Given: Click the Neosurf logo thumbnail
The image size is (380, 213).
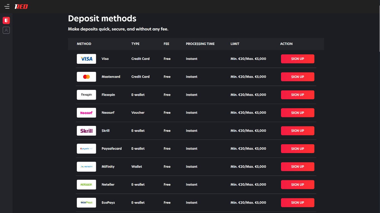Looking at the screenshot, I should pos(87,113).
